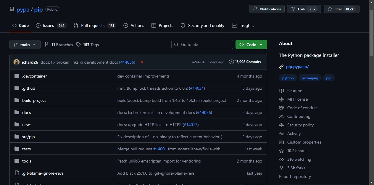The width and height of the screenshot is (374, 185).
Task: Click the docs folder icon
Action: (17, 112)
